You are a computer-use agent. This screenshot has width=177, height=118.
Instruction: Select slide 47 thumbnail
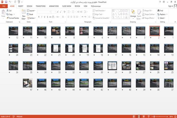(27, 83)
